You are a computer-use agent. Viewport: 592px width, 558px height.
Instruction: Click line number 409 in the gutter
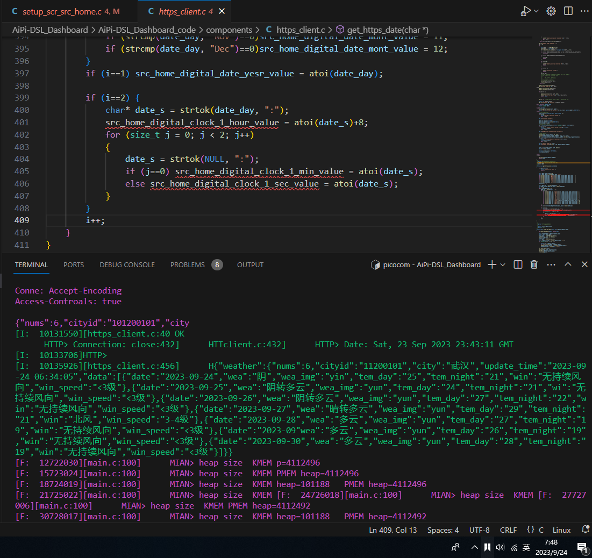tap(22, 220)
